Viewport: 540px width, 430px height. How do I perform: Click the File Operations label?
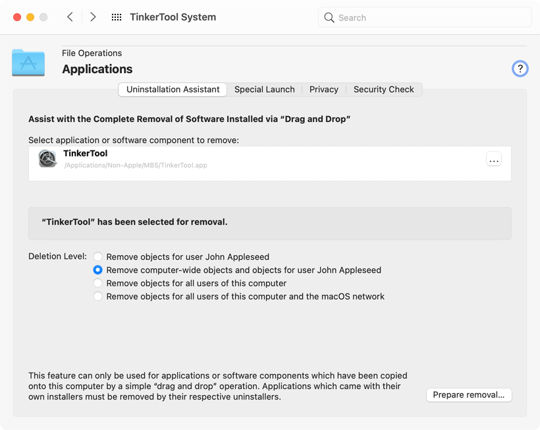point(92,53)
